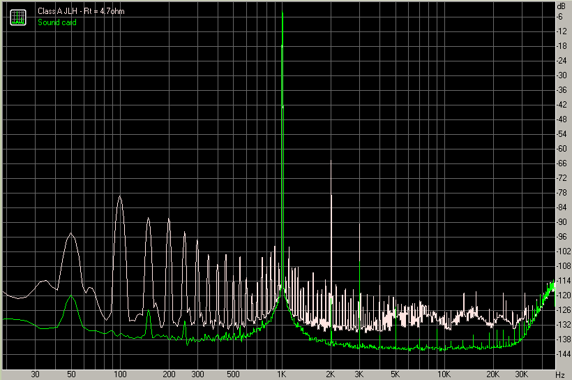The width and height of the screenshot is (572, 380).
Task: Click the Hz unit label
Action: 560,375
